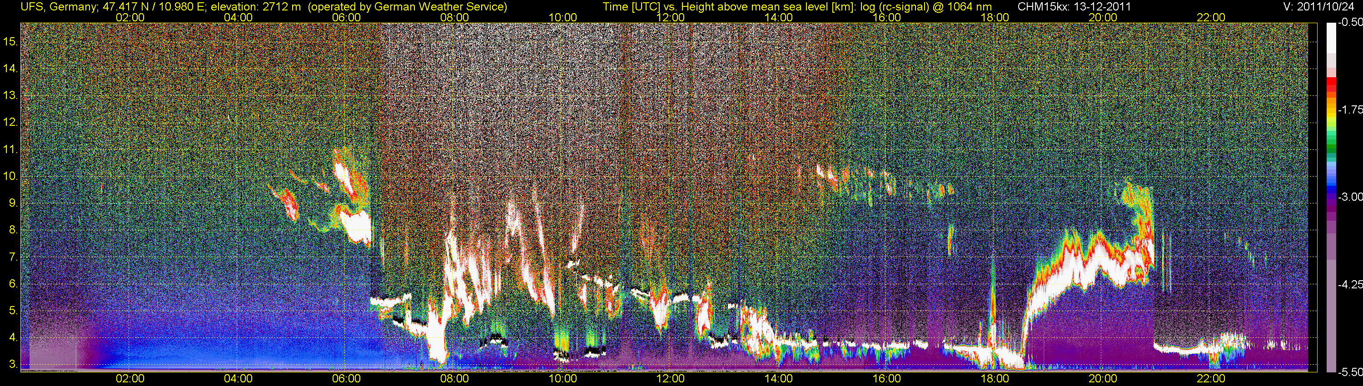Click the 12:00 label on the top time axis
Screen dimensions: 1363x386
[671, 17]
